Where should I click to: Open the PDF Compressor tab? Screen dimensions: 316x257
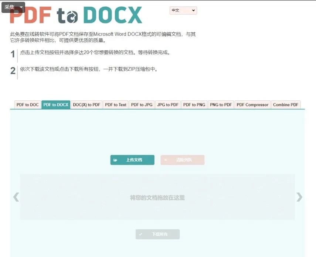tap(252, 104)
